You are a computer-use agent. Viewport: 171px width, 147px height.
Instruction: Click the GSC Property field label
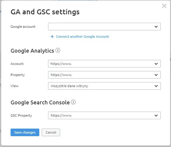click(21, 115)
